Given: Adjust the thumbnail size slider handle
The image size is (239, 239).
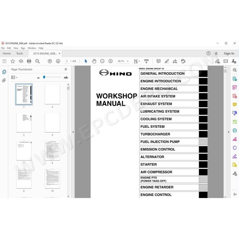Looking at the screenshot, I should coord(44,77).
